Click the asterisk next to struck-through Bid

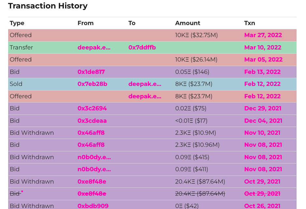coord(22,192)
